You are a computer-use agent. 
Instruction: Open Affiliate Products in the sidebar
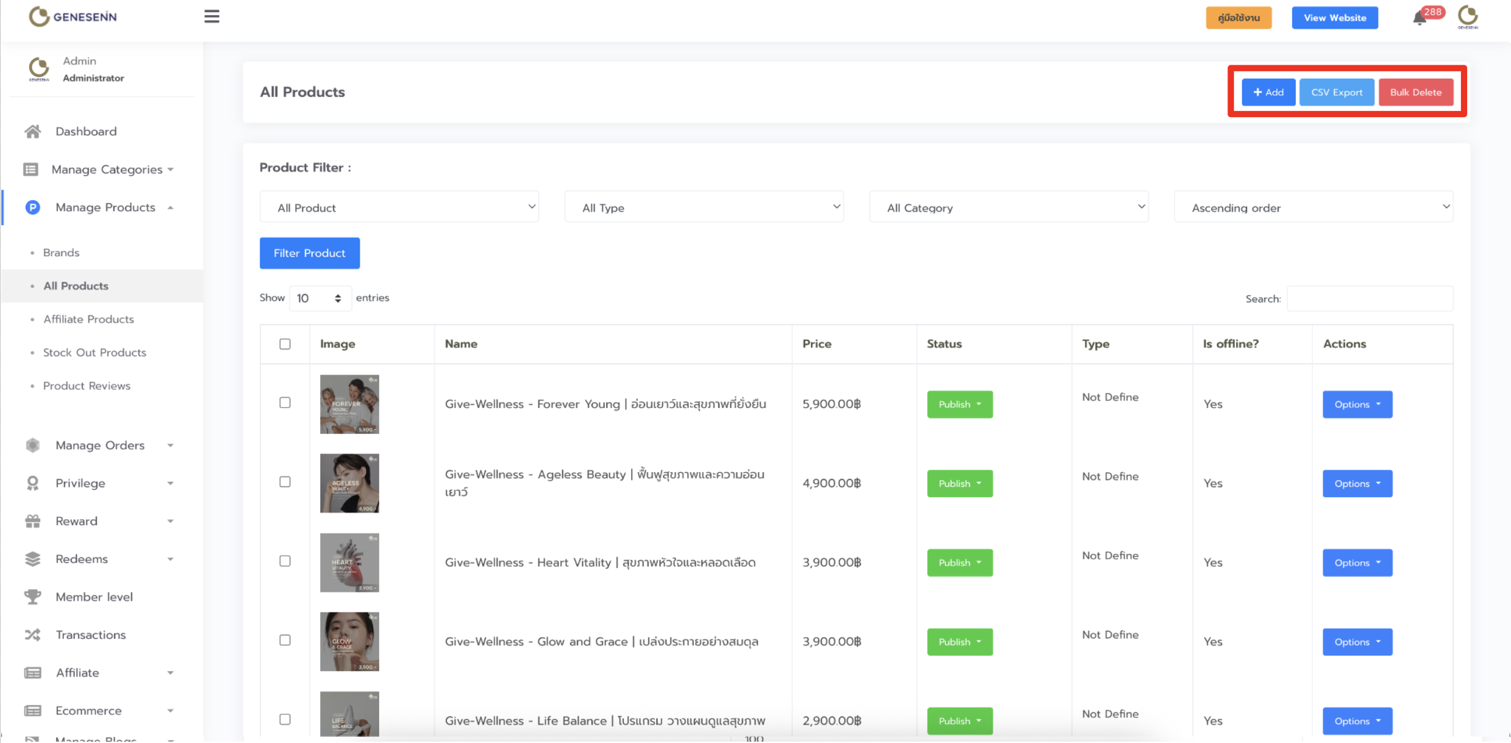pos(88,319)
